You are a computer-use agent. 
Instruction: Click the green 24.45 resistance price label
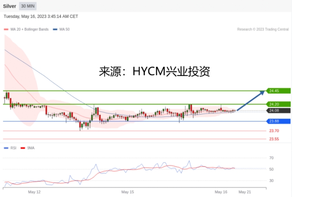[x=278, y=91]
